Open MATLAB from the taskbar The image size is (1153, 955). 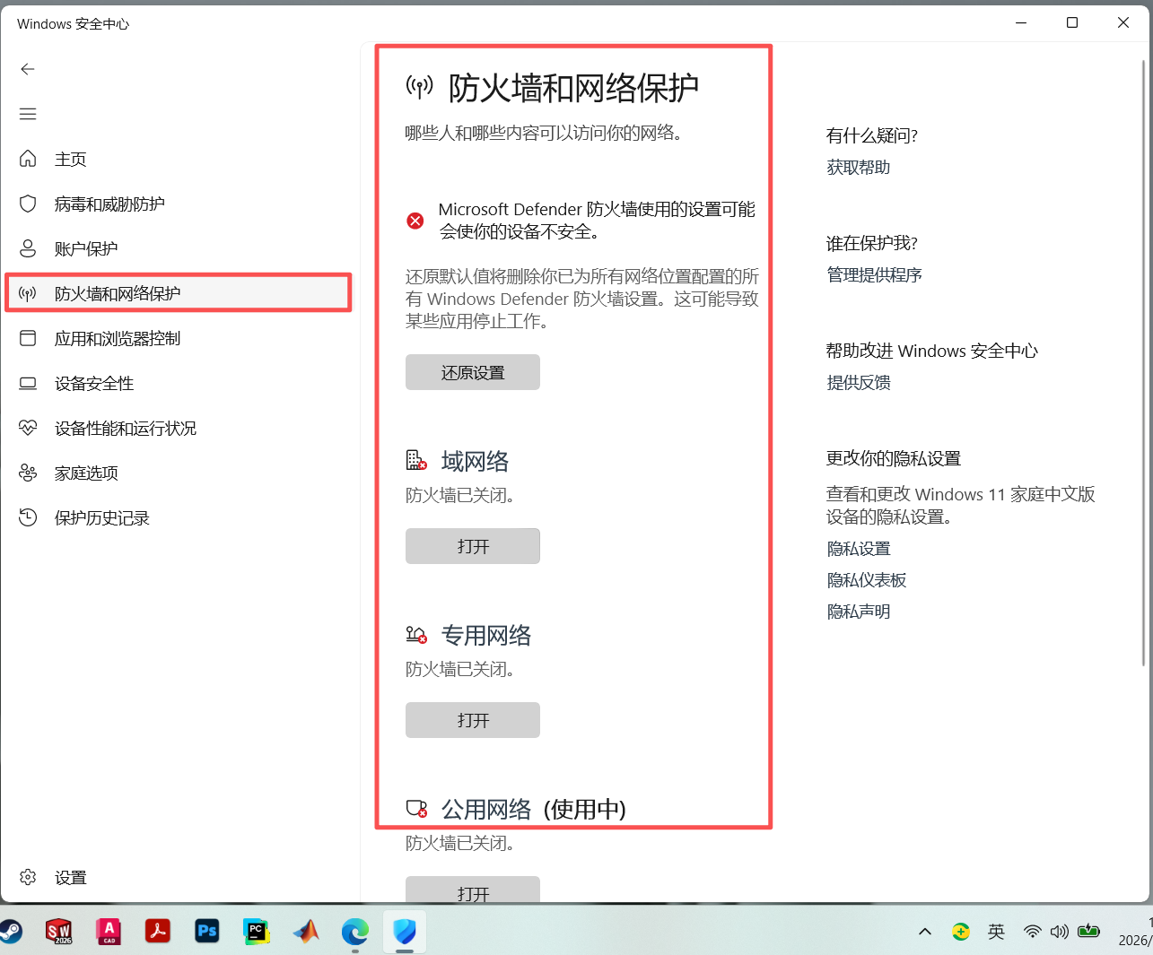pos(306,932)
